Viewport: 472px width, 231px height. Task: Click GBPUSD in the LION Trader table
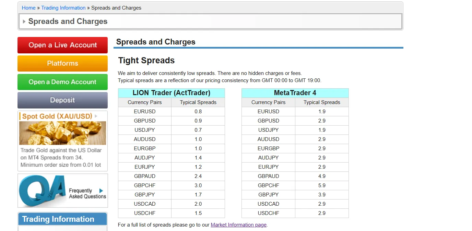145,121
